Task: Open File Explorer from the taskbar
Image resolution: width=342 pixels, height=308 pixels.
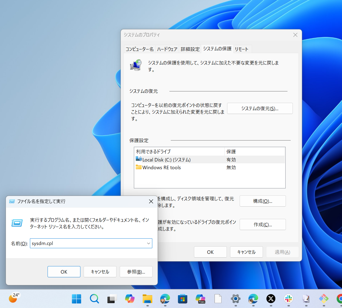Action: point(147,299)
